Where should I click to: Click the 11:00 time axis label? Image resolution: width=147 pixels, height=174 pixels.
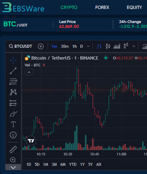[122, 154]
